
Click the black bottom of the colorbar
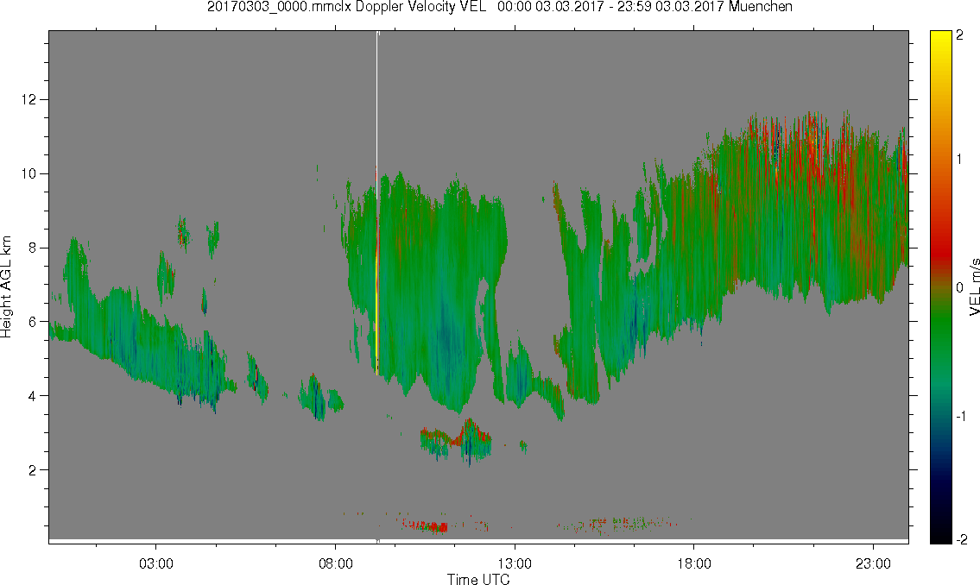[x=940, y=534]
